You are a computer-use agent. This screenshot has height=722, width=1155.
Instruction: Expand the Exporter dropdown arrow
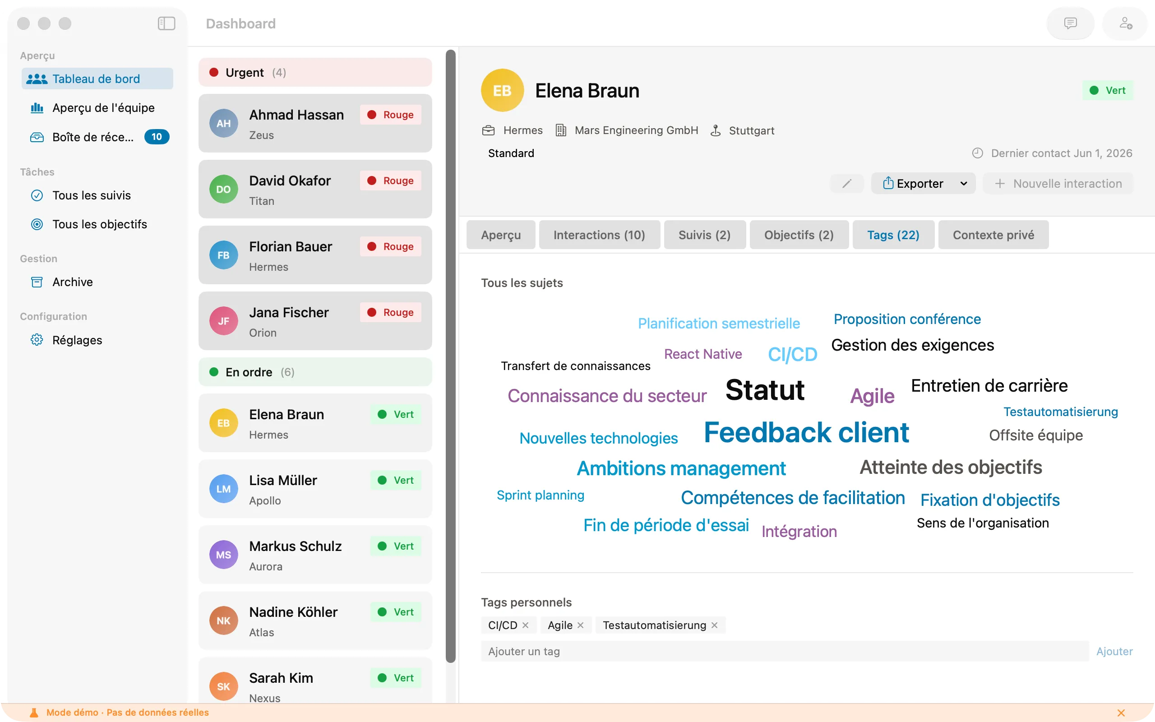tap(964, 184)
